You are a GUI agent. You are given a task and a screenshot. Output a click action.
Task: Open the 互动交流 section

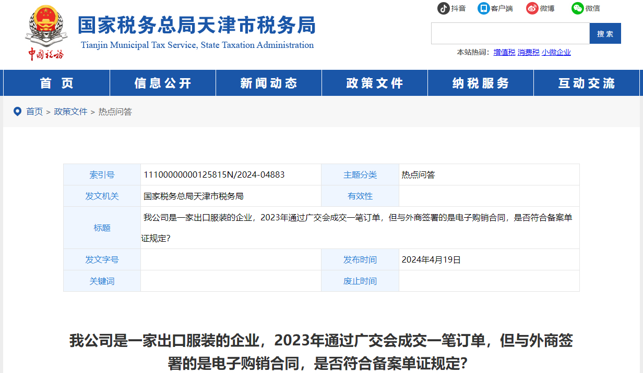coord(586,83)
